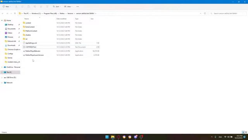248x140 pixels.
Task: Open Downloads in the navigation pane
Action: (11, 45)
